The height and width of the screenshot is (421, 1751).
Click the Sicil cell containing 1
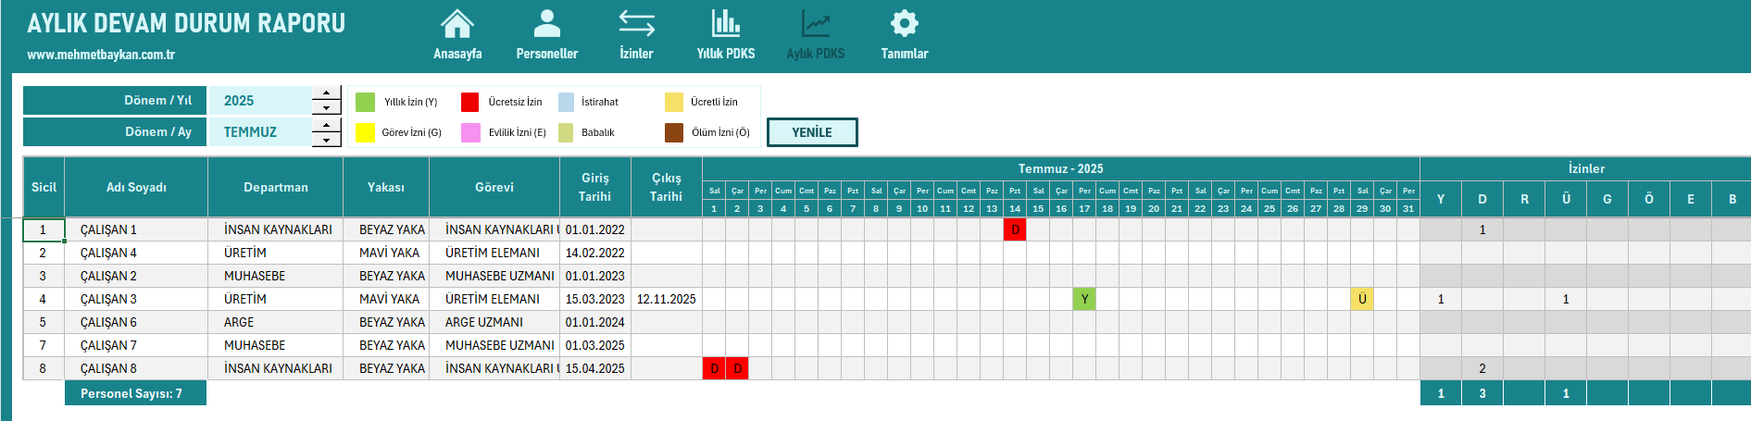pos(44,229)
